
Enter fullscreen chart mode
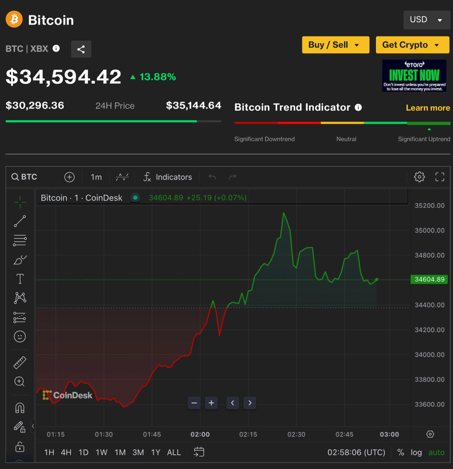(x=440, y=177)
